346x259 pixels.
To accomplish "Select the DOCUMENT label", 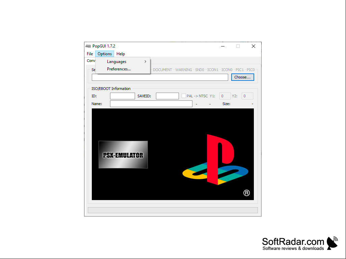I will (162, 70).
